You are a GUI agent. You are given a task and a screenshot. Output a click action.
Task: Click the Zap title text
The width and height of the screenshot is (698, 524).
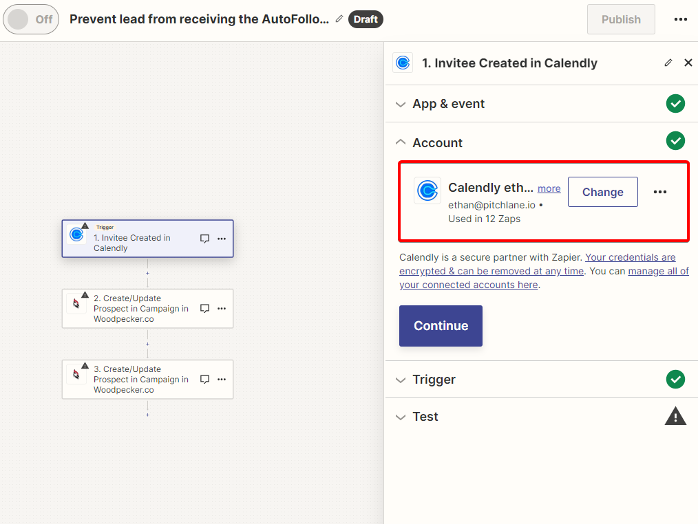pyautogui.click(x=199, y=19)
